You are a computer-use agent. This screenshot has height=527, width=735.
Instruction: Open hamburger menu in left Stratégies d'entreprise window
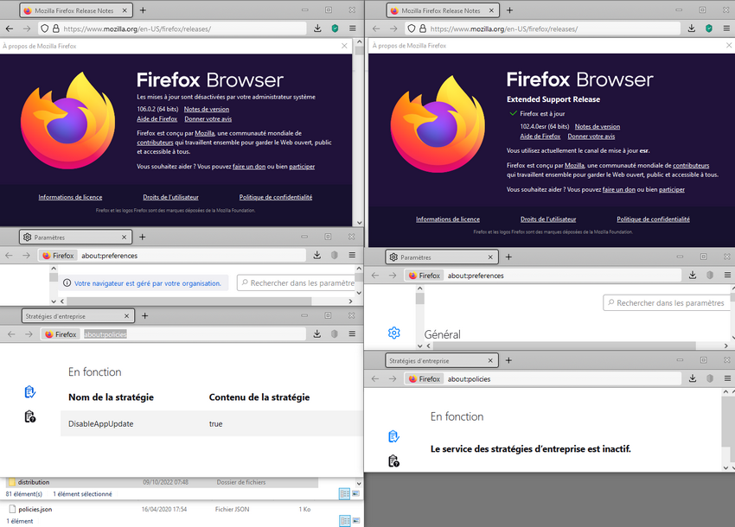[x=352, y=333]
